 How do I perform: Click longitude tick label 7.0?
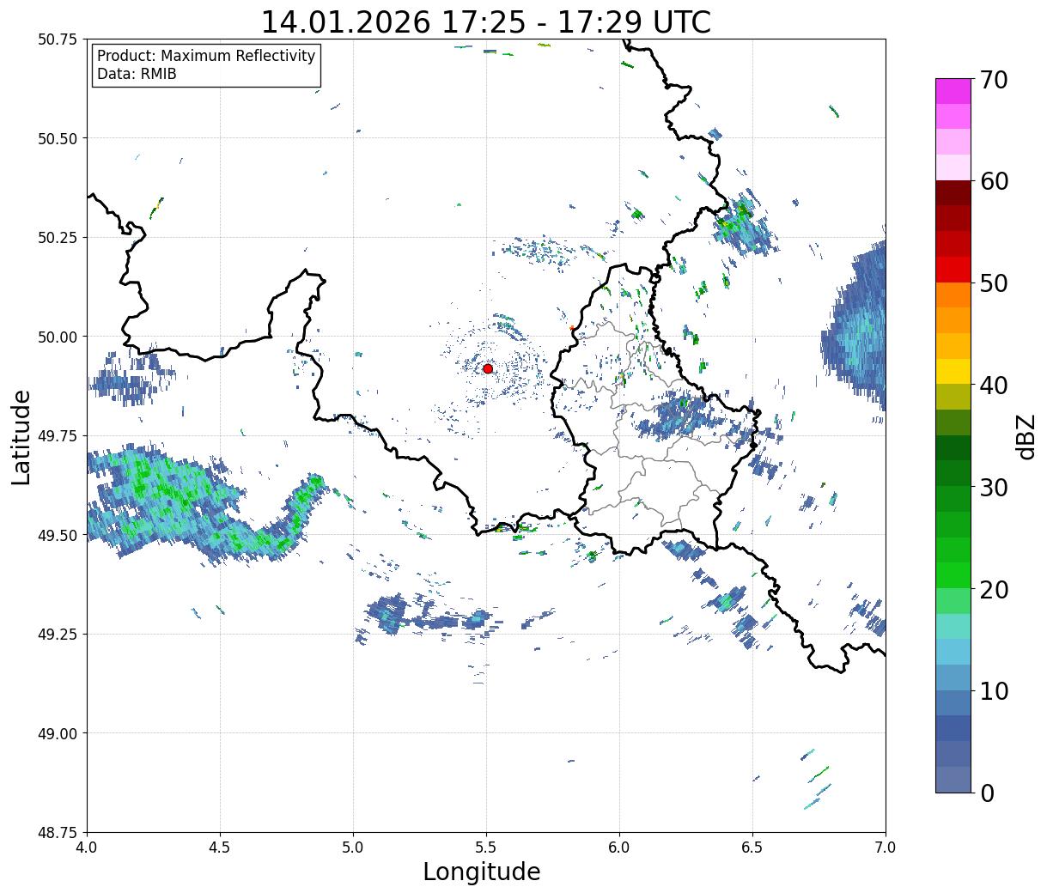tap(886, 847)
